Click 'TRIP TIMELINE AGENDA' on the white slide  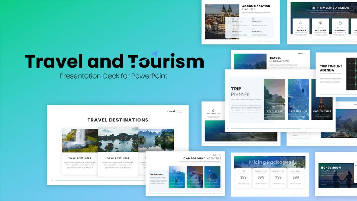[331, 68]
